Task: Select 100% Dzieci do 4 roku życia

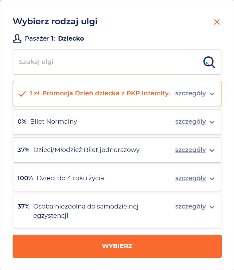Action: tap(117, 178)
